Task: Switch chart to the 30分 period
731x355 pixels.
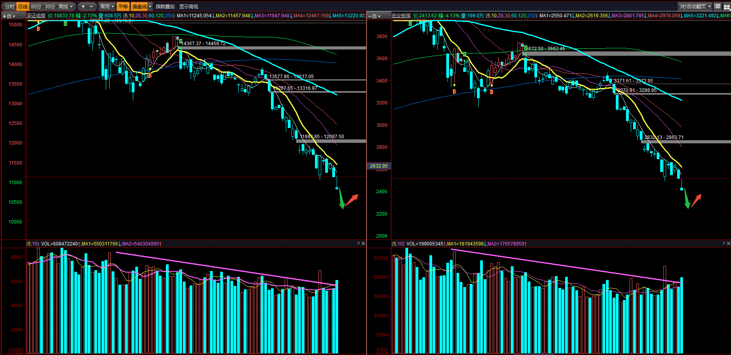Action: pyautogui.click(x=50, y=6)
